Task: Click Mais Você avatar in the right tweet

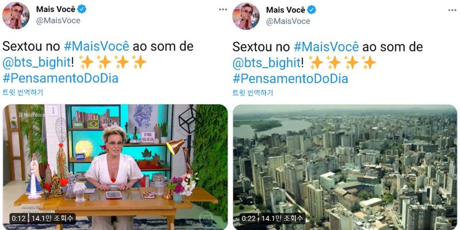Action: 246,16
